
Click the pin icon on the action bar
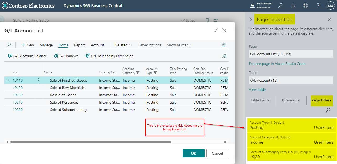224,56
